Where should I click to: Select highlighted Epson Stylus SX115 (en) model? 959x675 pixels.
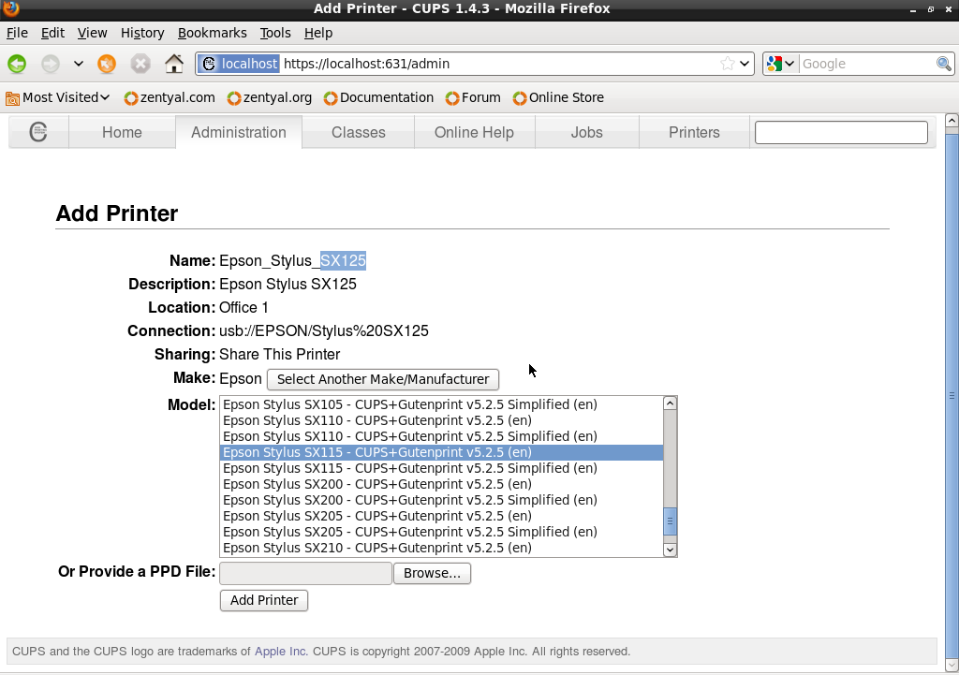(441, 452)
